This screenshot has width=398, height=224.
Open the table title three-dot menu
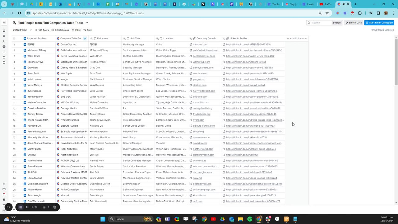(87, 23)
